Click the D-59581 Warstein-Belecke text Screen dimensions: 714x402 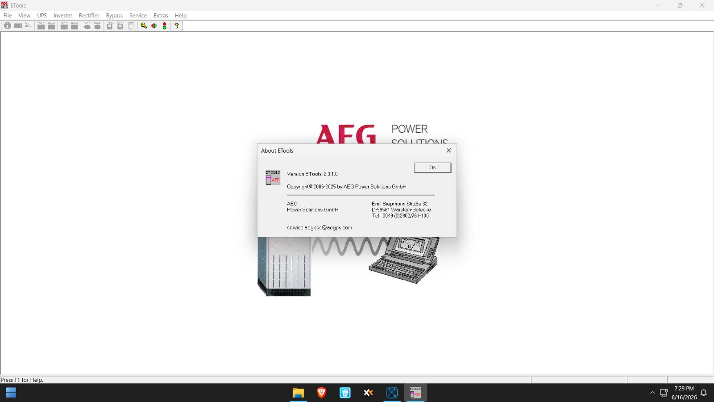tap(401, 209)
